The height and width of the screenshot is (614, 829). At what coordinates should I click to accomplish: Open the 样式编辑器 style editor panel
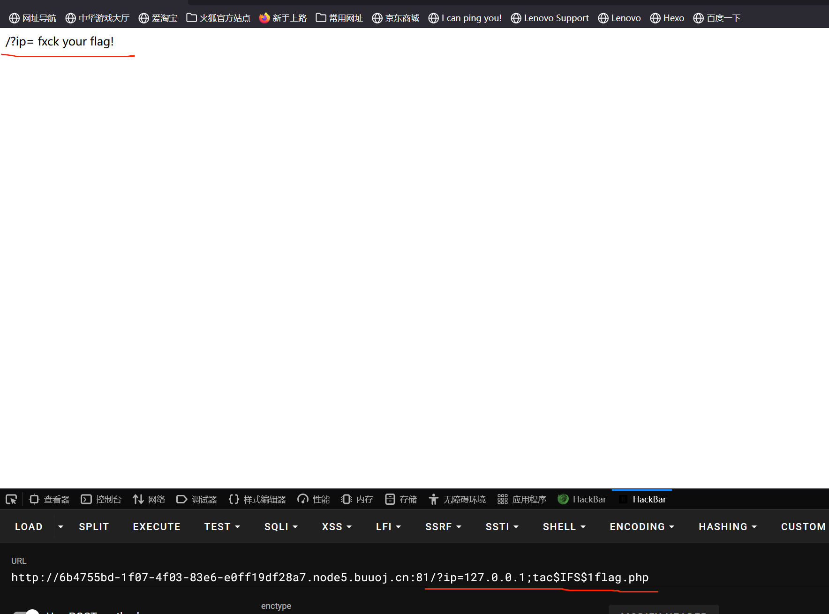click(x=257, y=500)
